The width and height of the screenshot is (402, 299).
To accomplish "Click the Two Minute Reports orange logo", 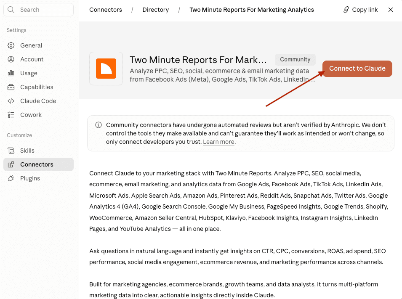I will coord(106,69).
